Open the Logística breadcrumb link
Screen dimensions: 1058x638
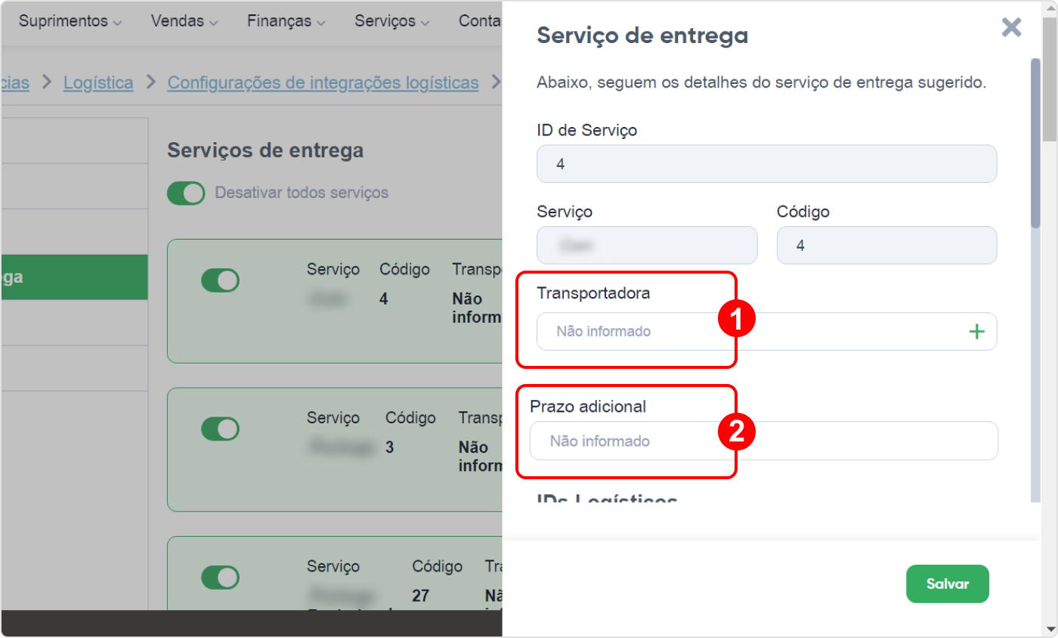98,82
